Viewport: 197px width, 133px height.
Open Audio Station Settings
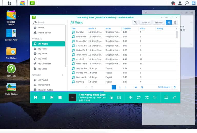[159, 23]
